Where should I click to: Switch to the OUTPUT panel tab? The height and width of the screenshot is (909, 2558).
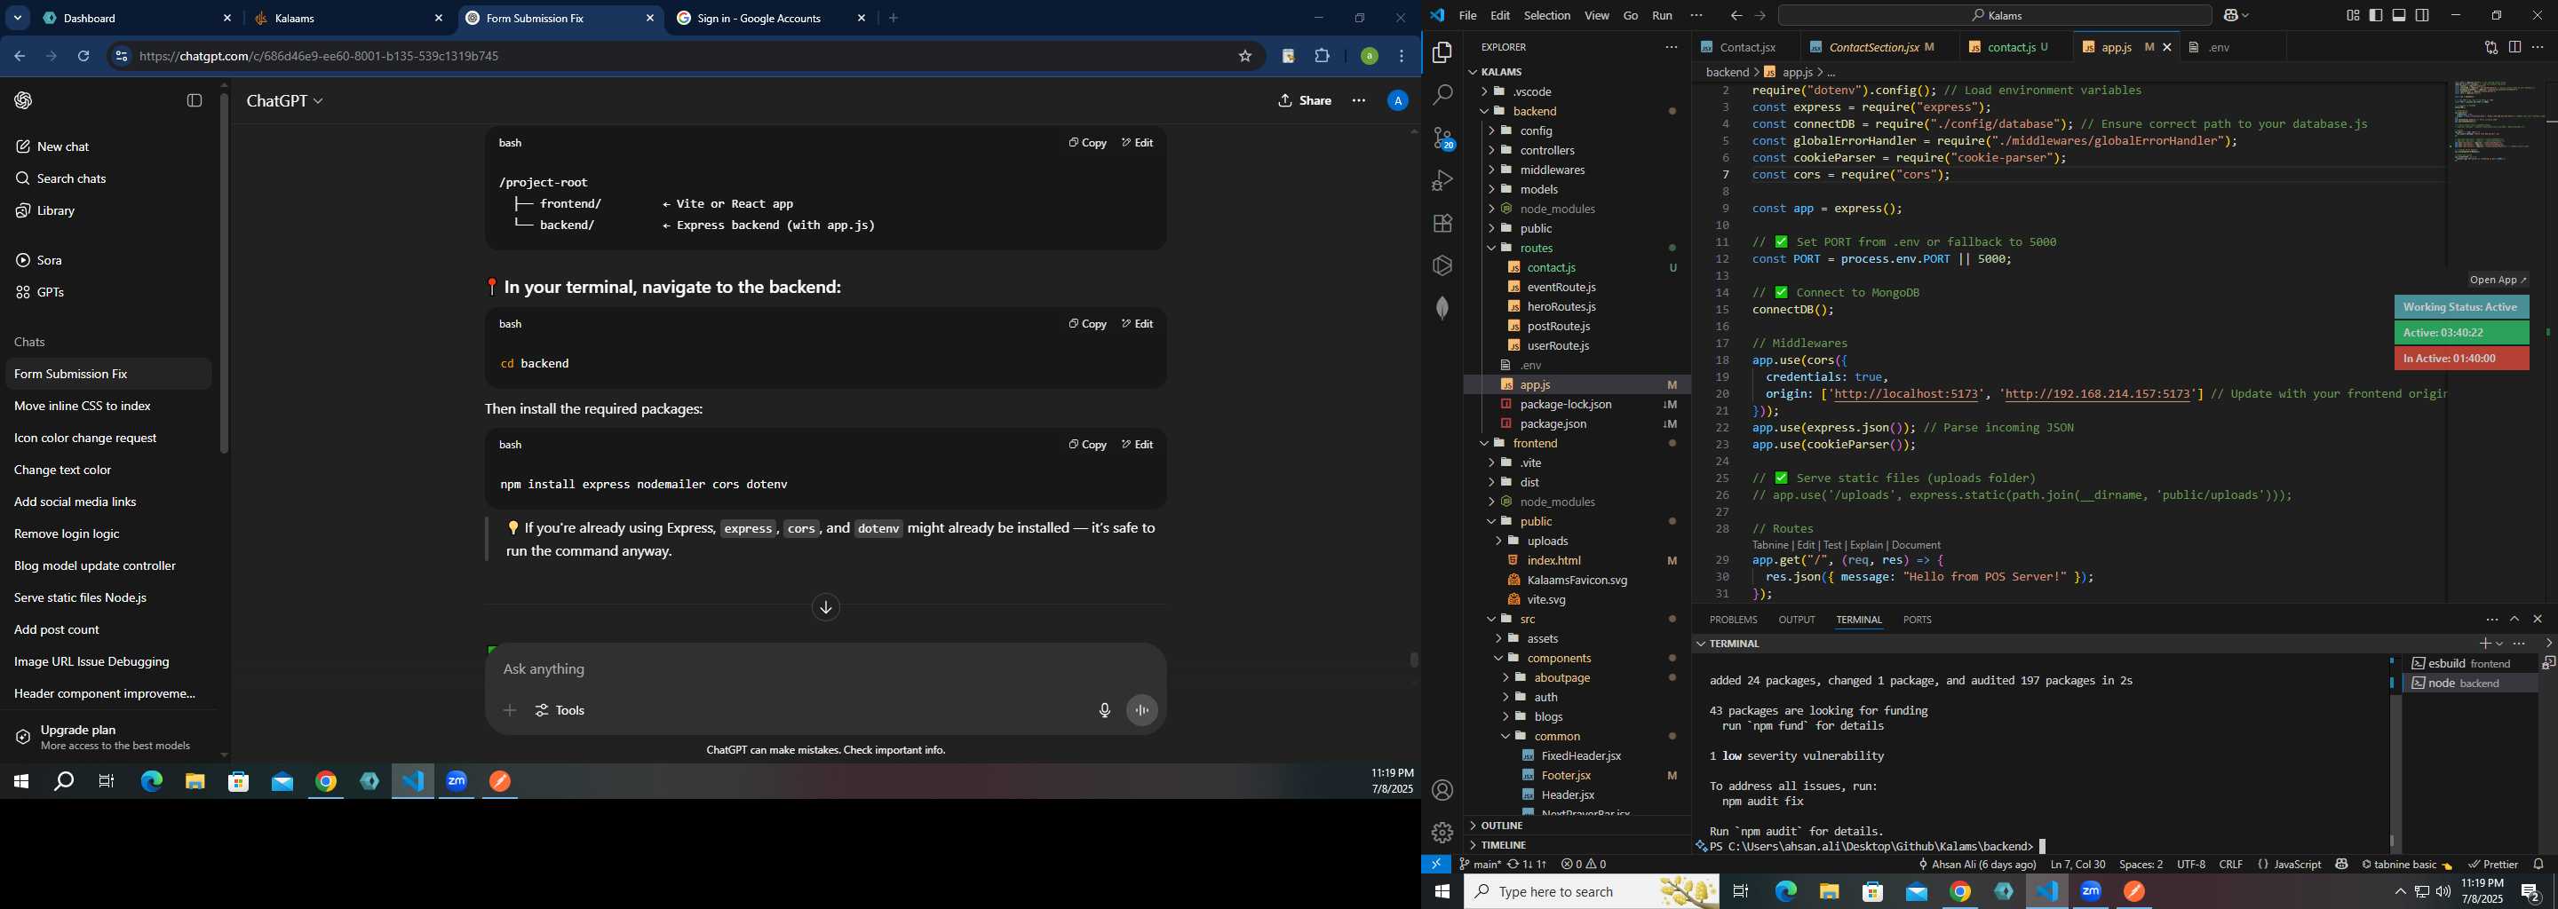[1796, 620]
